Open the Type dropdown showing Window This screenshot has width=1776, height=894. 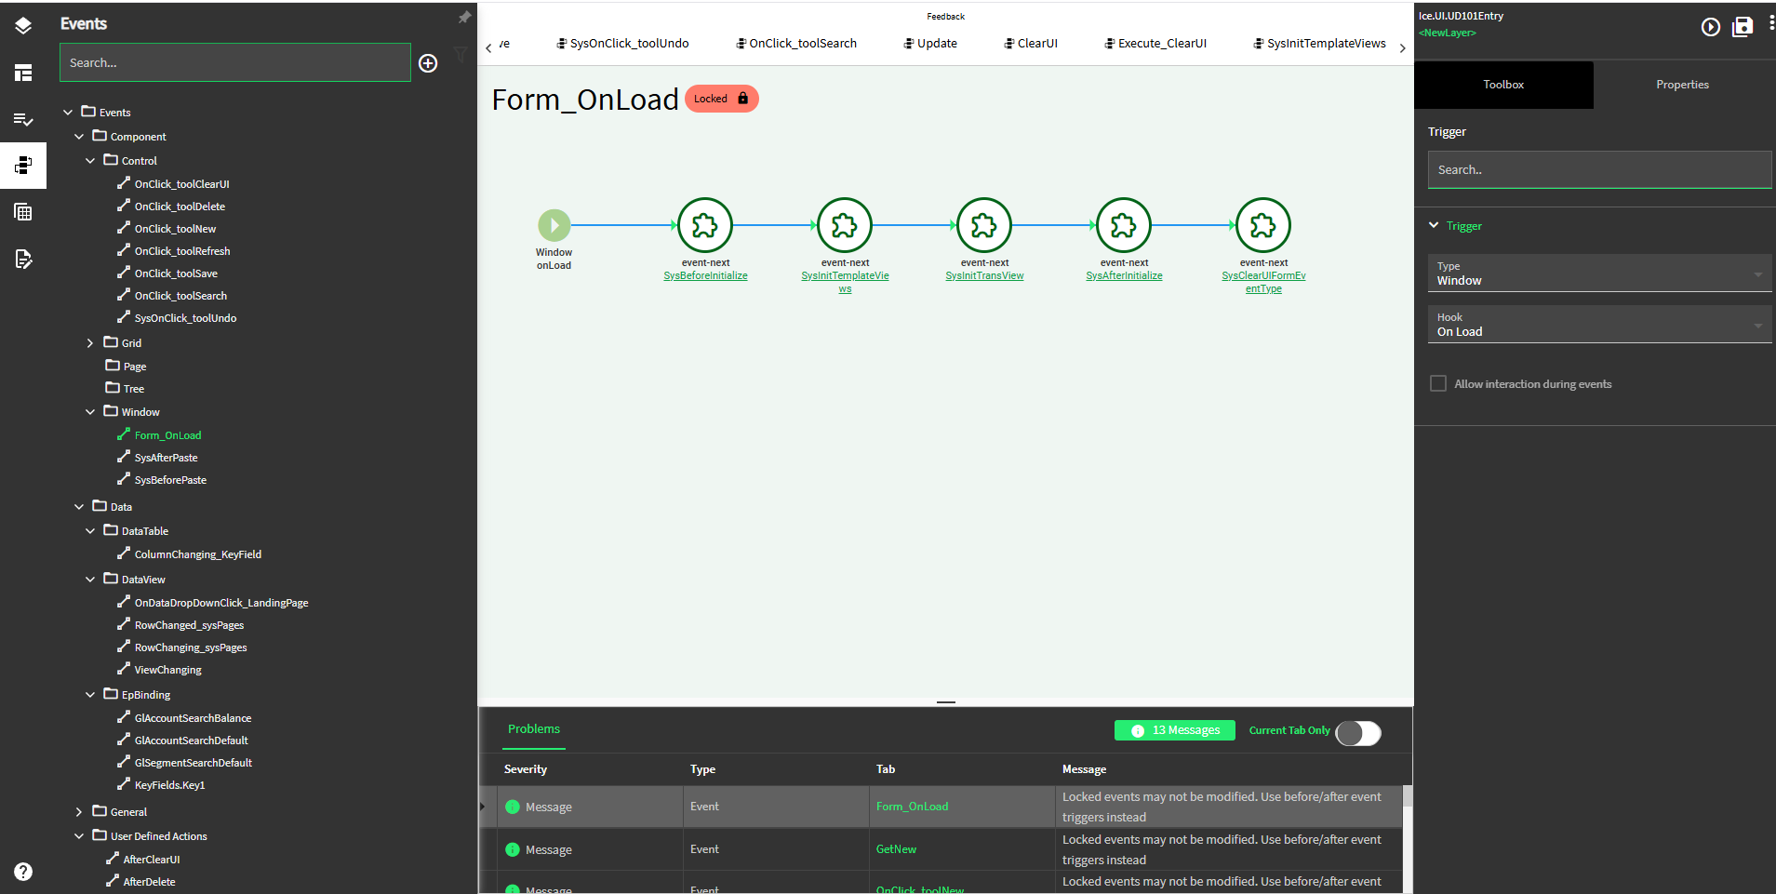click(1600, 274)
